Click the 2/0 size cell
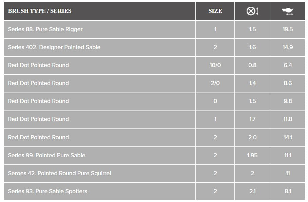 click(215, 83)
